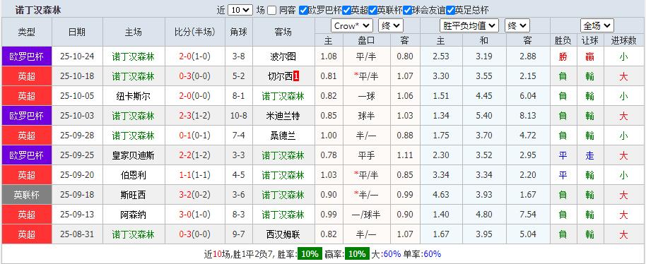Click 欧罗巴杯 label in the 25-10-24 row
The height and width of the screenshot is (264, 646).
[x=27, y=56]
